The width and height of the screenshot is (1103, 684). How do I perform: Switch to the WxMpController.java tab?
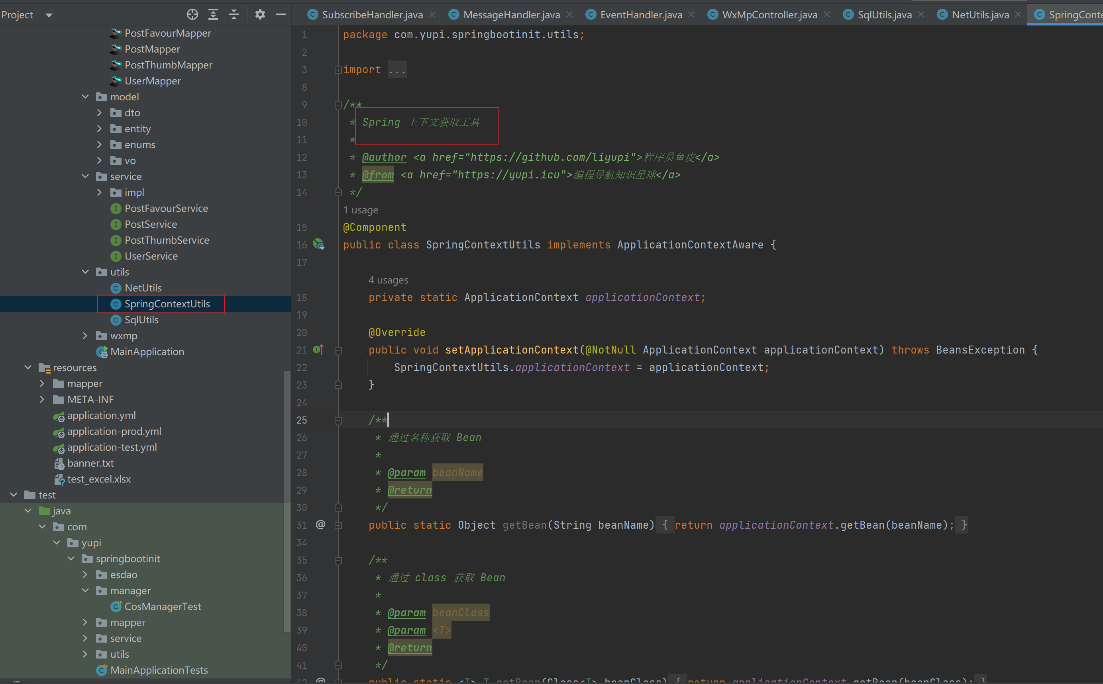pos(769,14)
